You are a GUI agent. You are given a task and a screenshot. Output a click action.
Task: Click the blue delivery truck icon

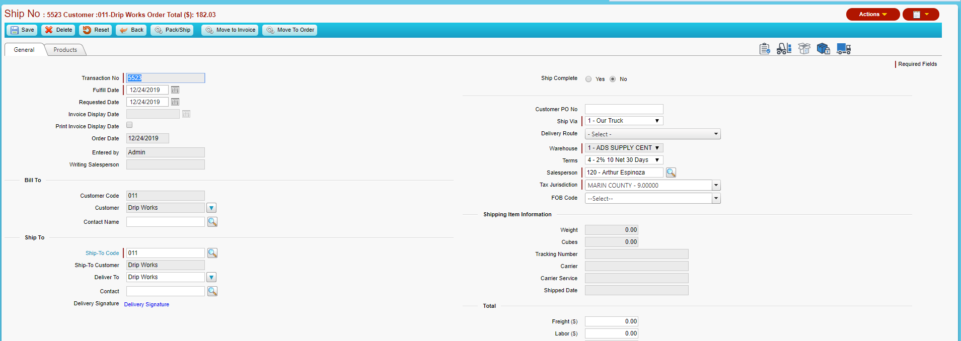[x=844, y=49]
